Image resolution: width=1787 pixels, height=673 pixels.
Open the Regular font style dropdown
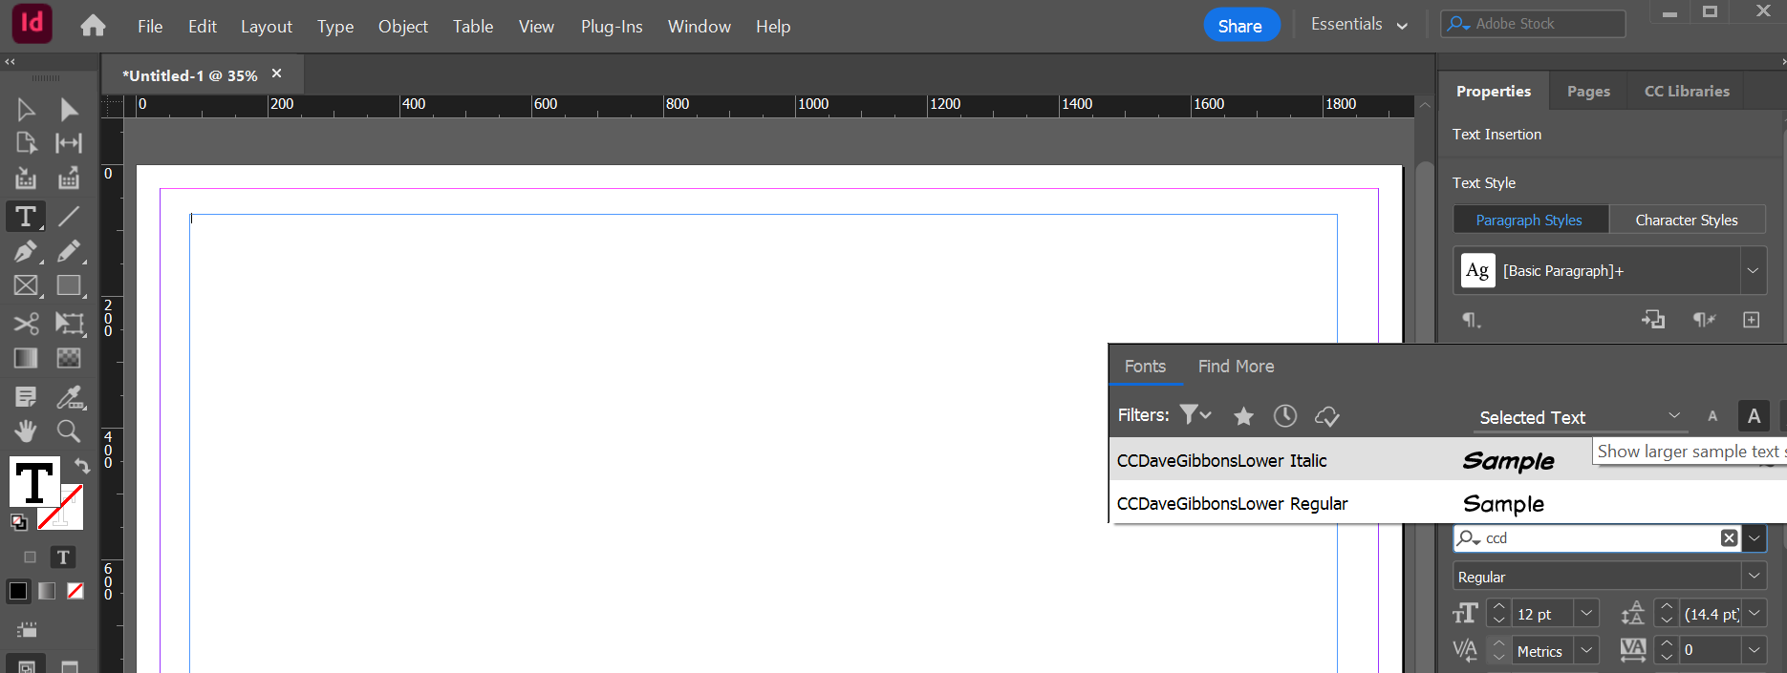tap(1753, 577)
